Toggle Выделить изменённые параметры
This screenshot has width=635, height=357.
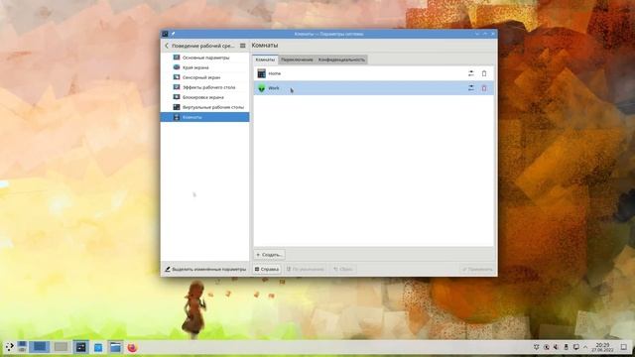click(205, 269)
